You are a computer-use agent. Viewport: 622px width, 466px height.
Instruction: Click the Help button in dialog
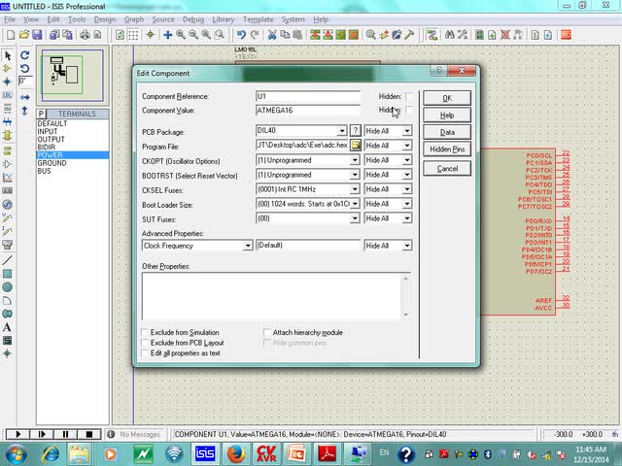click(x=447, y=116)
